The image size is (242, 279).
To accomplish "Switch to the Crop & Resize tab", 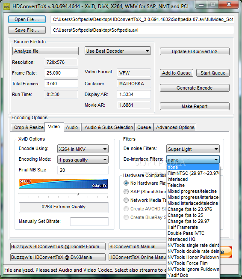I will click(29, 127).
